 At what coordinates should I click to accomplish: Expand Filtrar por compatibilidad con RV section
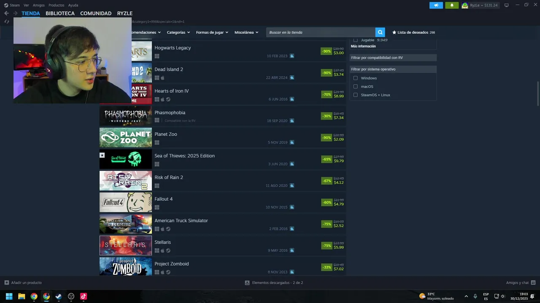[393, 58]
